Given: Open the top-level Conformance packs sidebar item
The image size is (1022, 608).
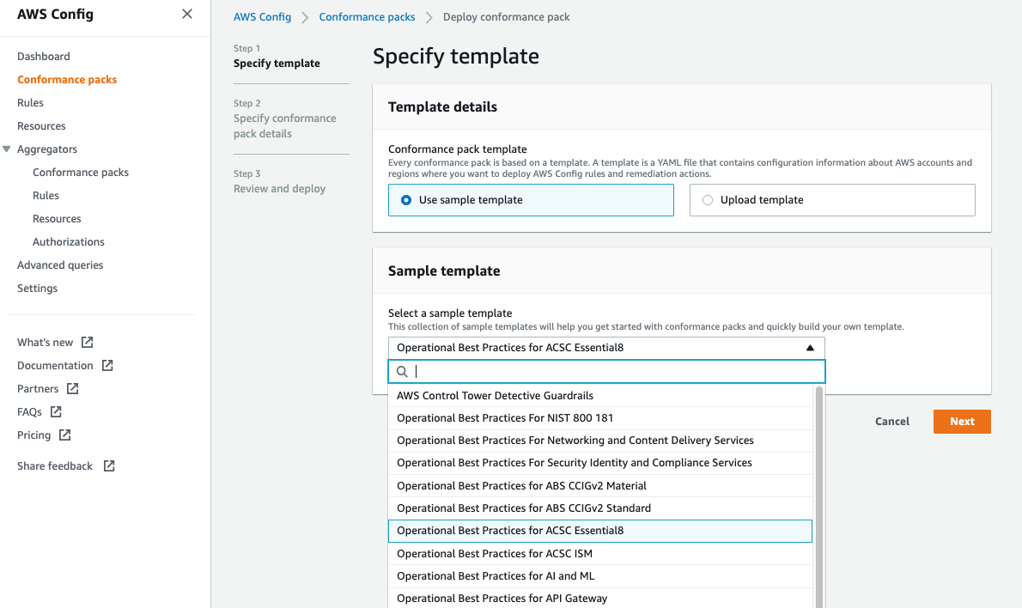Looking at the screenshot, I should pos(67,80).
